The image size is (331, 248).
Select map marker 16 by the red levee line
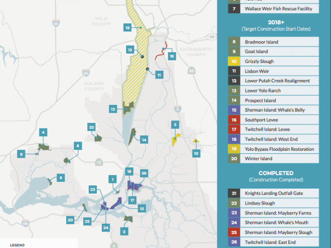click(172, 56)
